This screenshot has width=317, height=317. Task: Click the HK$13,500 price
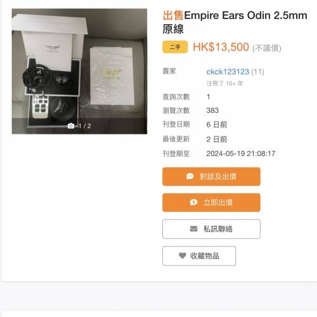coord(221,47)
